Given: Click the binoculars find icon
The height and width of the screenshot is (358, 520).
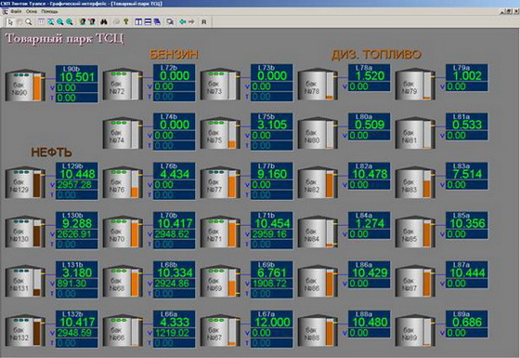Looking at the screenshot, I should 104,22.
